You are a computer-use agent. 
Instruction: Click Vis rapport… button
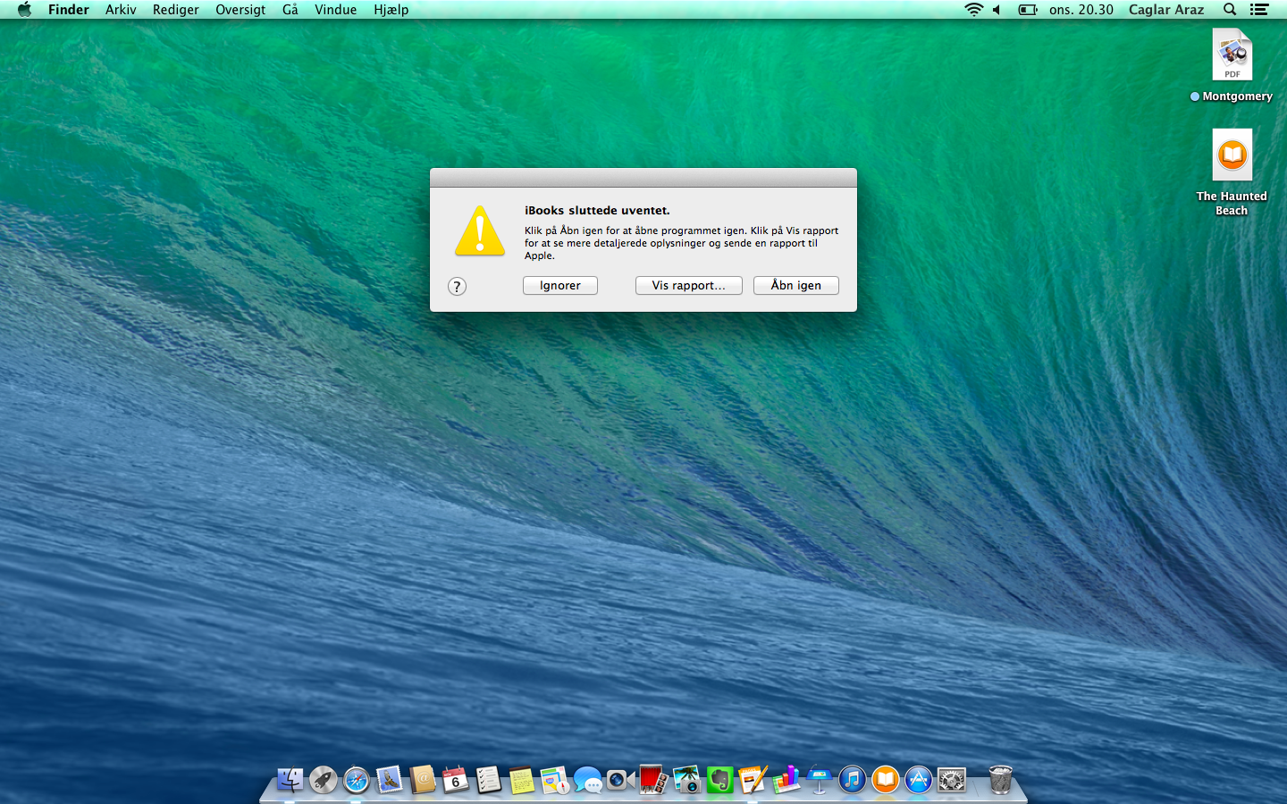(688, 285)
